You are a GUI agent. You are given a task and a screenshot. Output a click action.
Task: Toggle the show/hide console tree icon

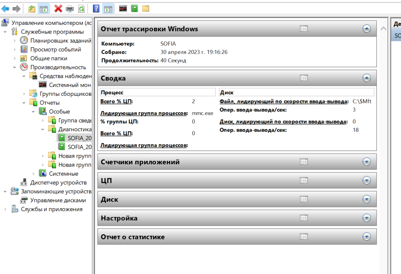(43, 9)
